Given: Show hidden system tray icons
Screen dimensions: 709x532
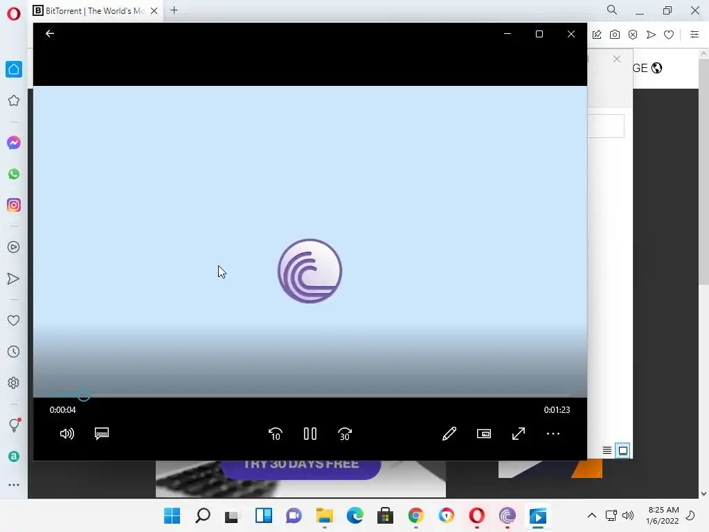Looking at the screenshot, I should pos(591,515).
